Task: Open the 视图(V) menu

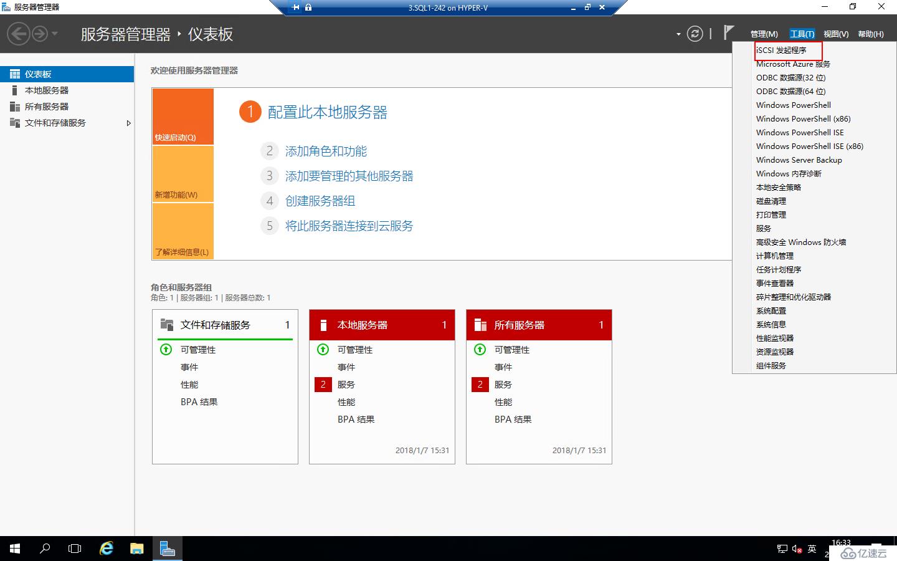Action: coord(836,34)
